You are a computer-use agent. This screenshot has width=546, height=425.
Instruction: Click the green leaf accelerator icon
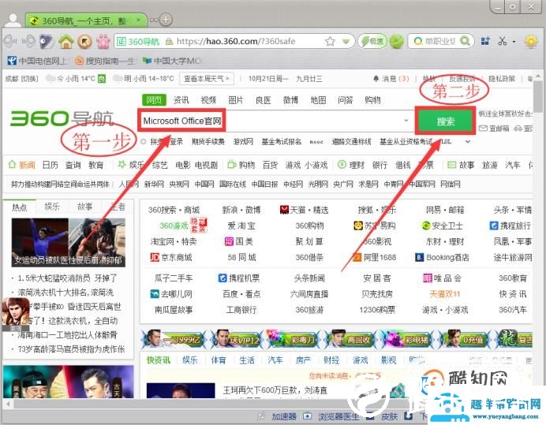coord(396,42)
